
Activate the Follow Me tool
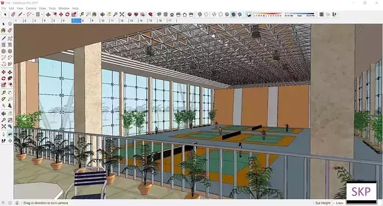pos(10,78)
